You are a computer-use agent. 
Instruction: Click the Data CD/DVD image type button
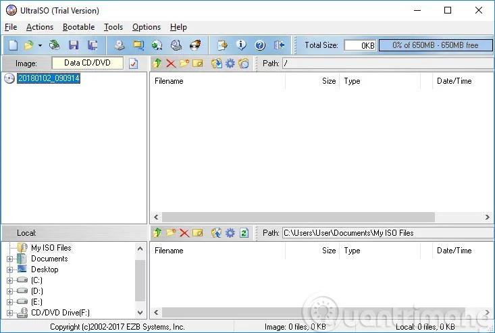coord(87,63)
